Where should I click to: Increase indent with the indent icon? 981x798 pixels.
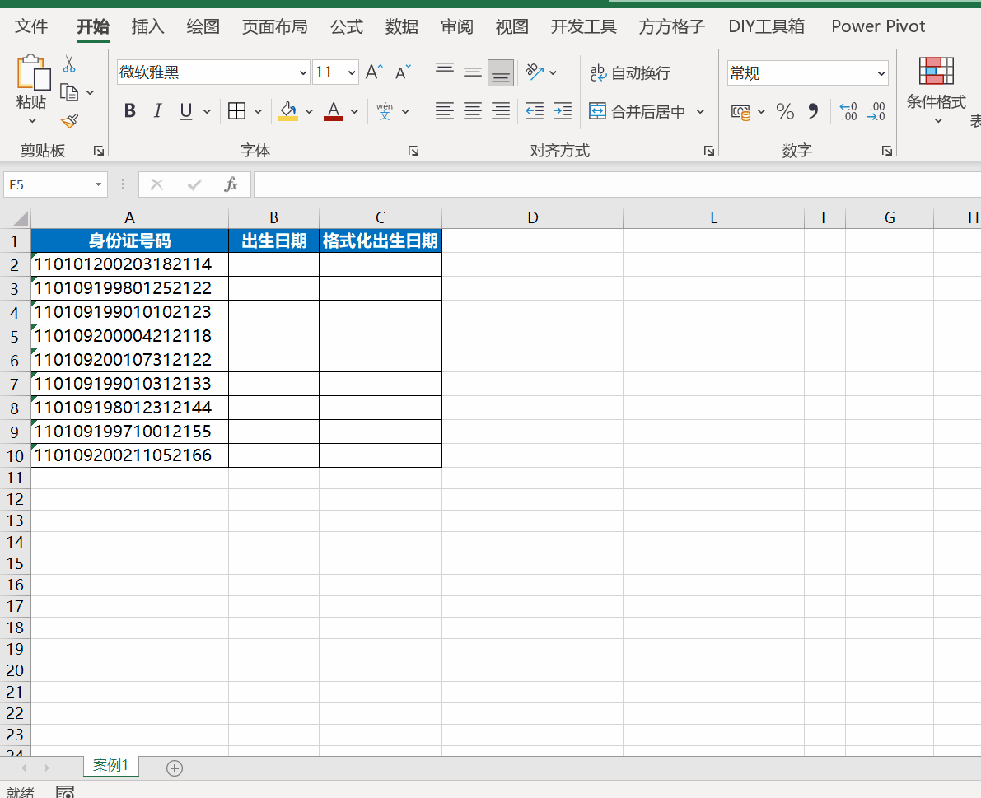[563, 111]
